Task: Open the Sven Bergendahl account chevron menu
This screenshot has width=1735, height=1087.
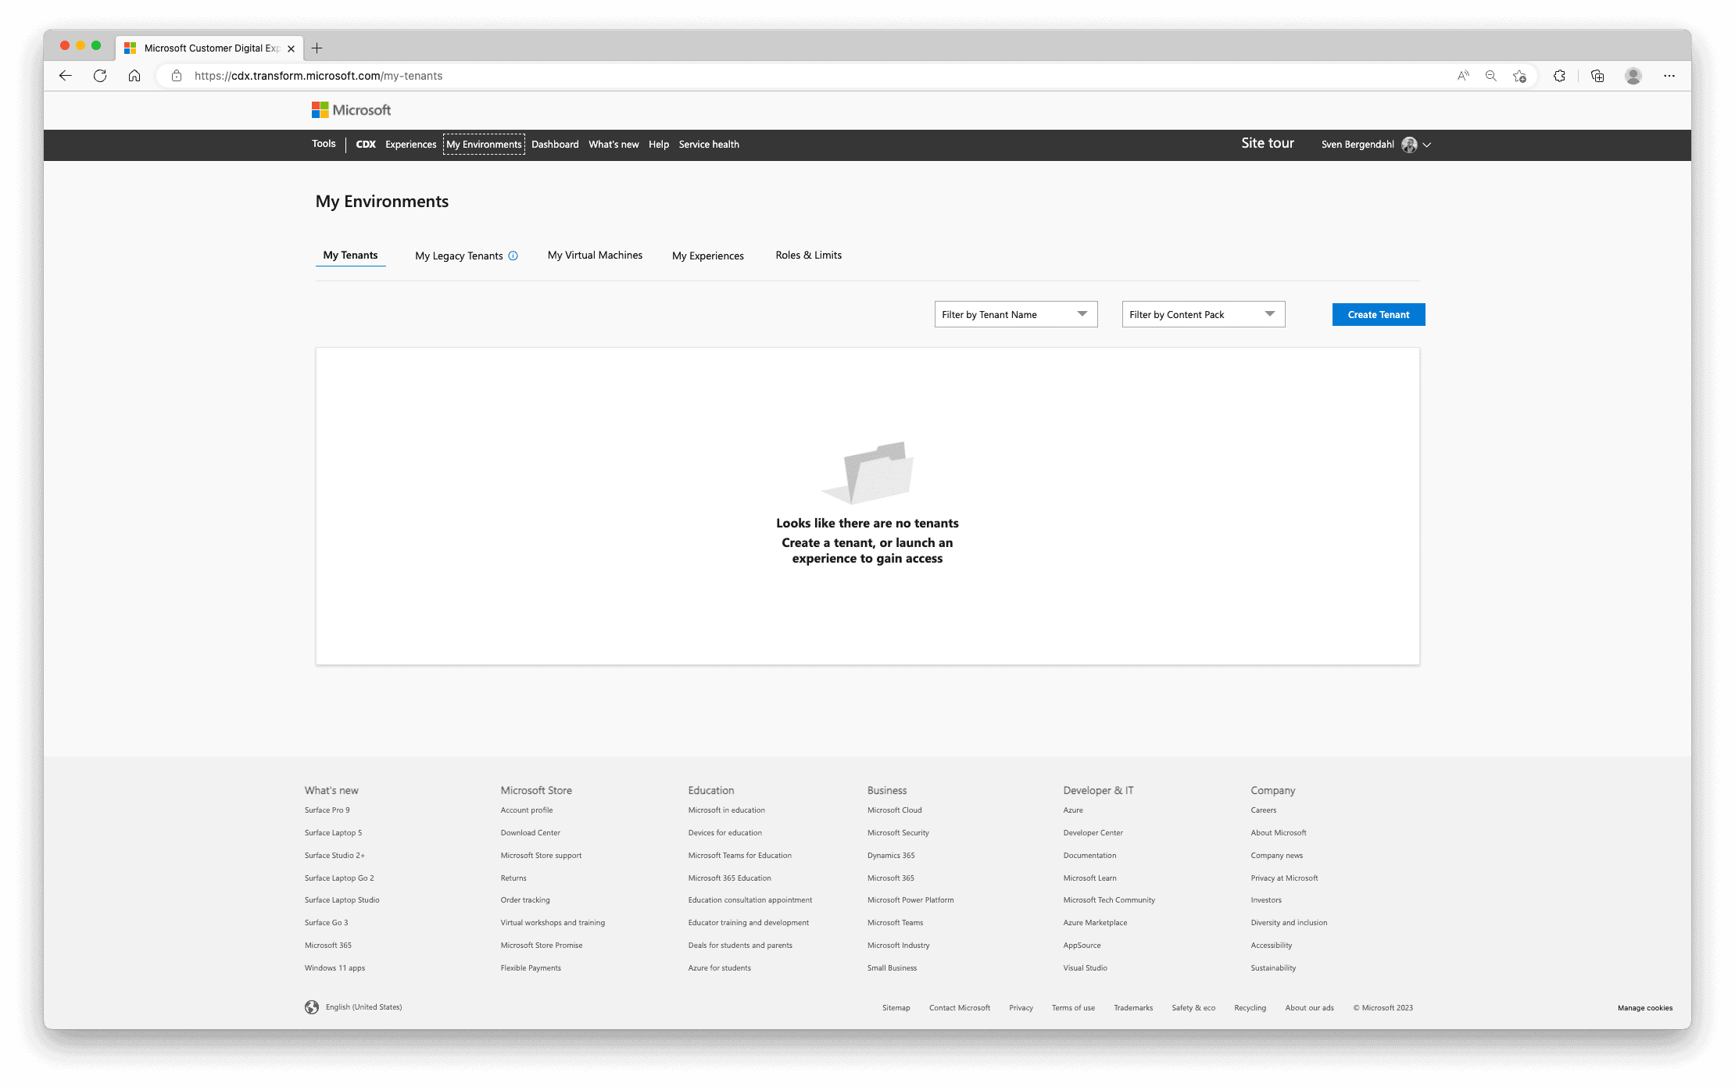Action: click(1426, 145)
